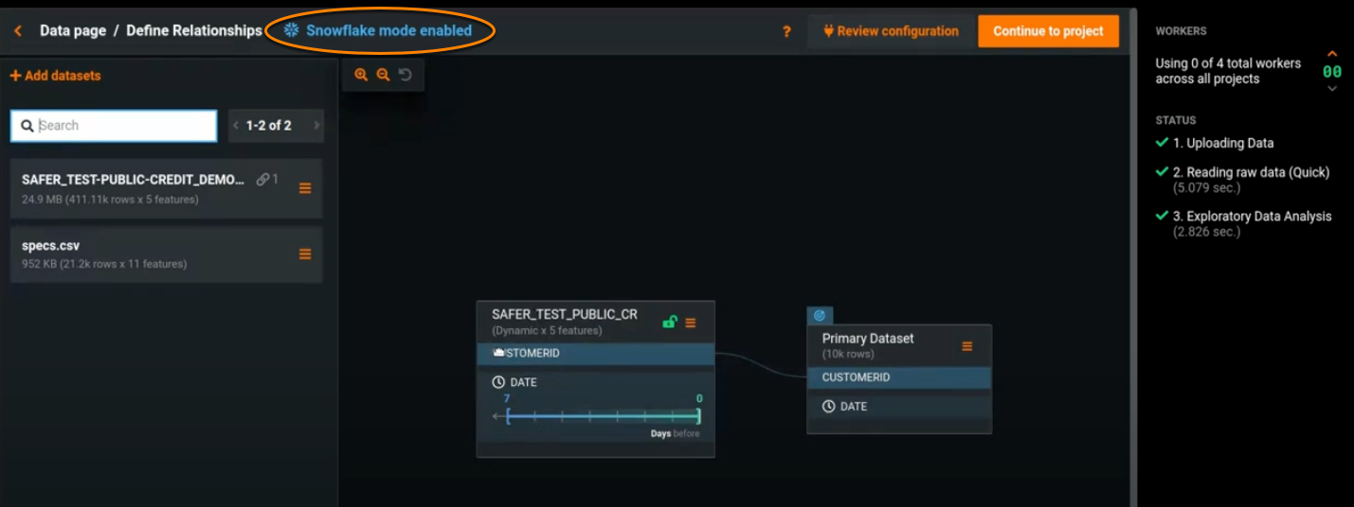Screen dimensions: 1354x507
Task: Open SAFER_TEST-PUBLIC-CREDIT_DEMO list item menu
Action: [305, 188]
